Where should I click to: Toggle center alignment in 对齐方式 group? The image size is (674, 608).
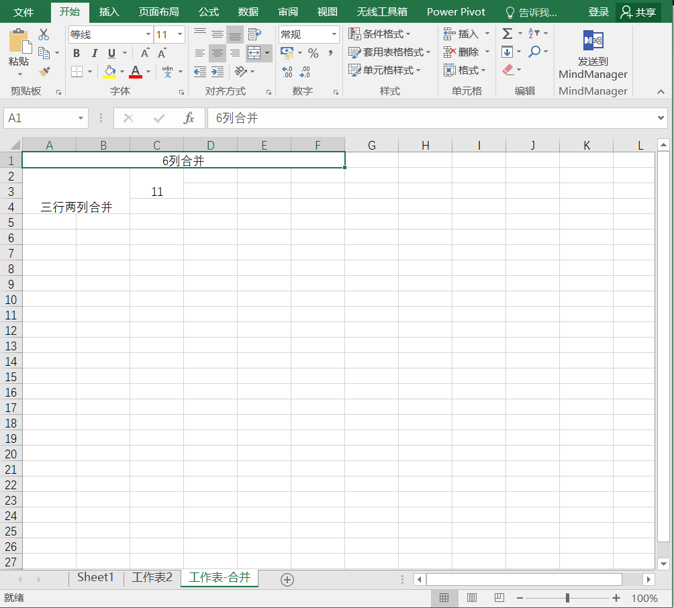point(218,52)
